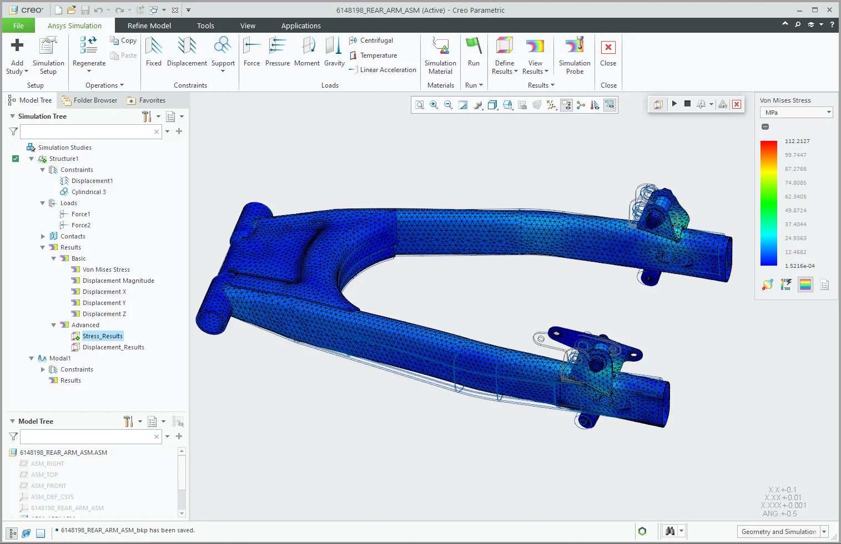Click the Close button to exit simulation
The image size is (841, 544).
point(608,54)
